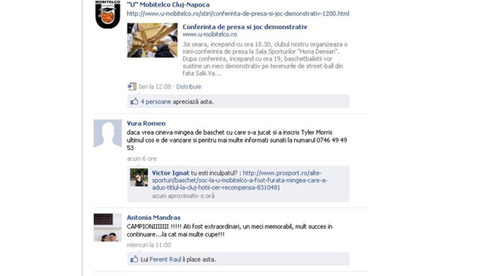Open the prosport.ro link in Victor's comment
The image size is (489, 276).
click(x=241, y=180)
